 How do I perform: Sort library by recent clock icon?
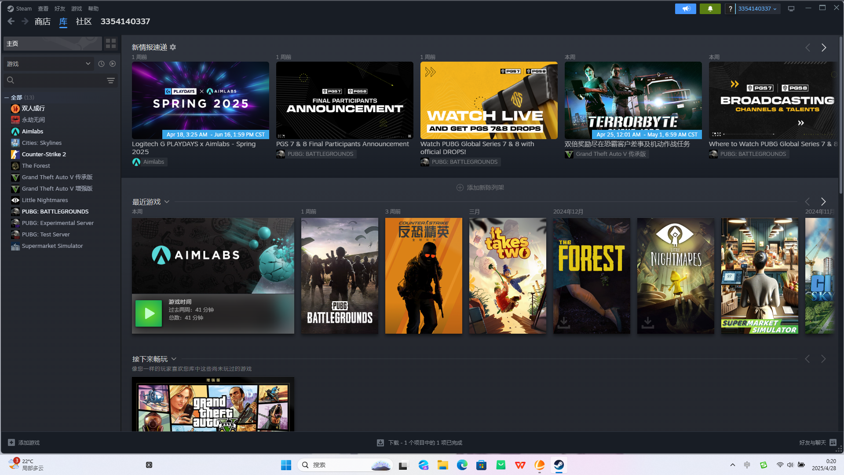(x=101, y=64)
